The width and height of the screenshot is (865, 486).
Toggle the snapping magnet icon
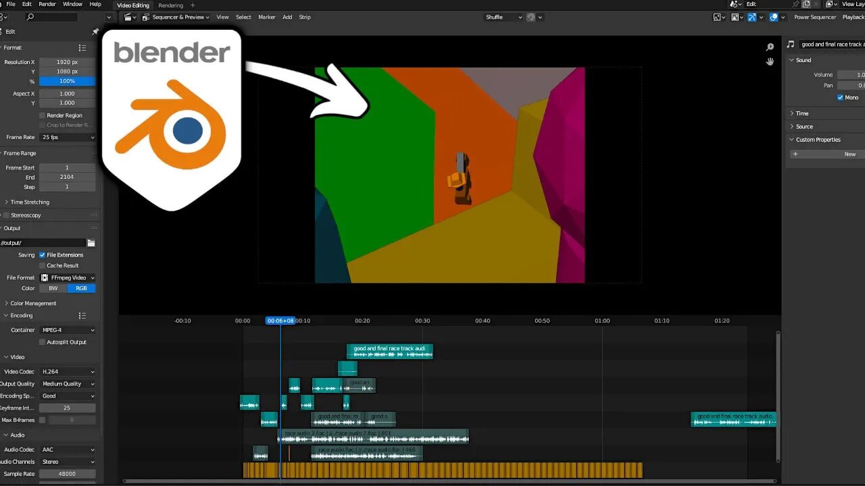click(x=531, y=17)
